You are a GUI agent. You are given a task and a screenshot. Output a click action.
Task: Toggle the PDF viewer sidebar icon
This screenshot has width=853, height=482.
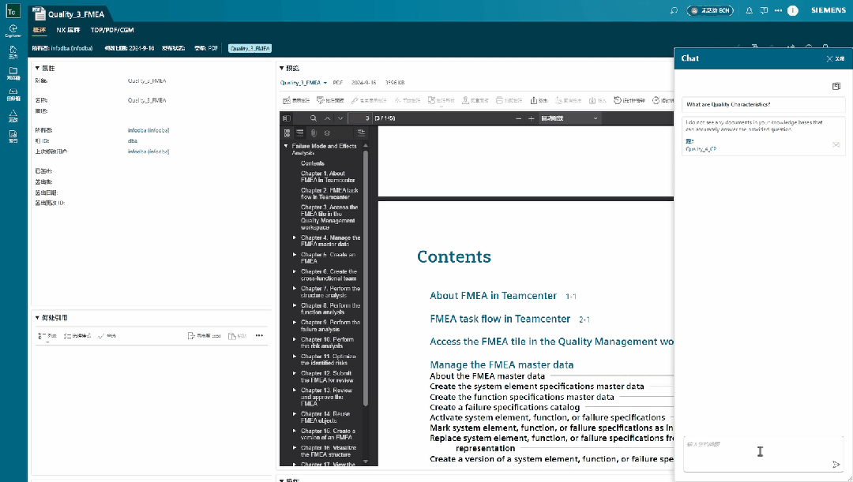coord(287,118)
